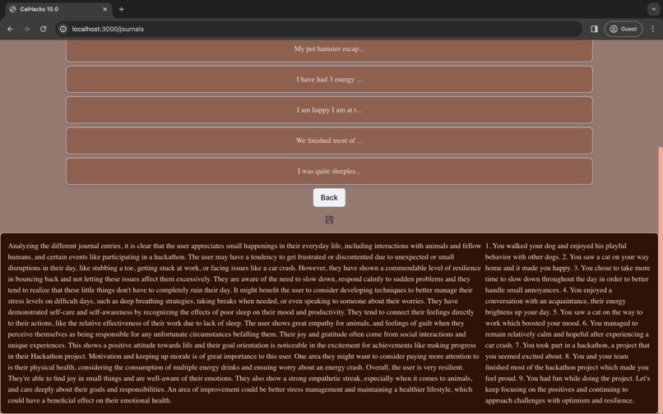
Task: Click the localhost:3000/journals address bar
Action: click(319, 29)
